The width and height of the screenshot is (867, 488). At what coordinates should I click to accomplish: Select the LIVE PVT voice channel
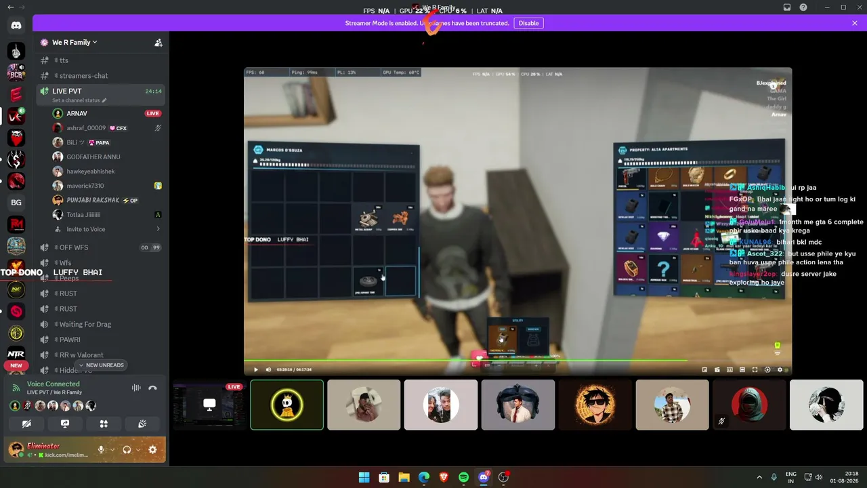pyautogui.click(x=102, y=94)
